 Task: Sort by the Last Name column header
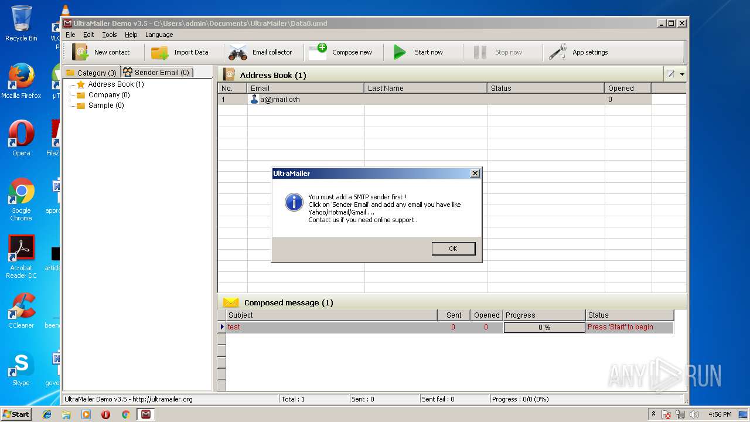click(426, 88)
